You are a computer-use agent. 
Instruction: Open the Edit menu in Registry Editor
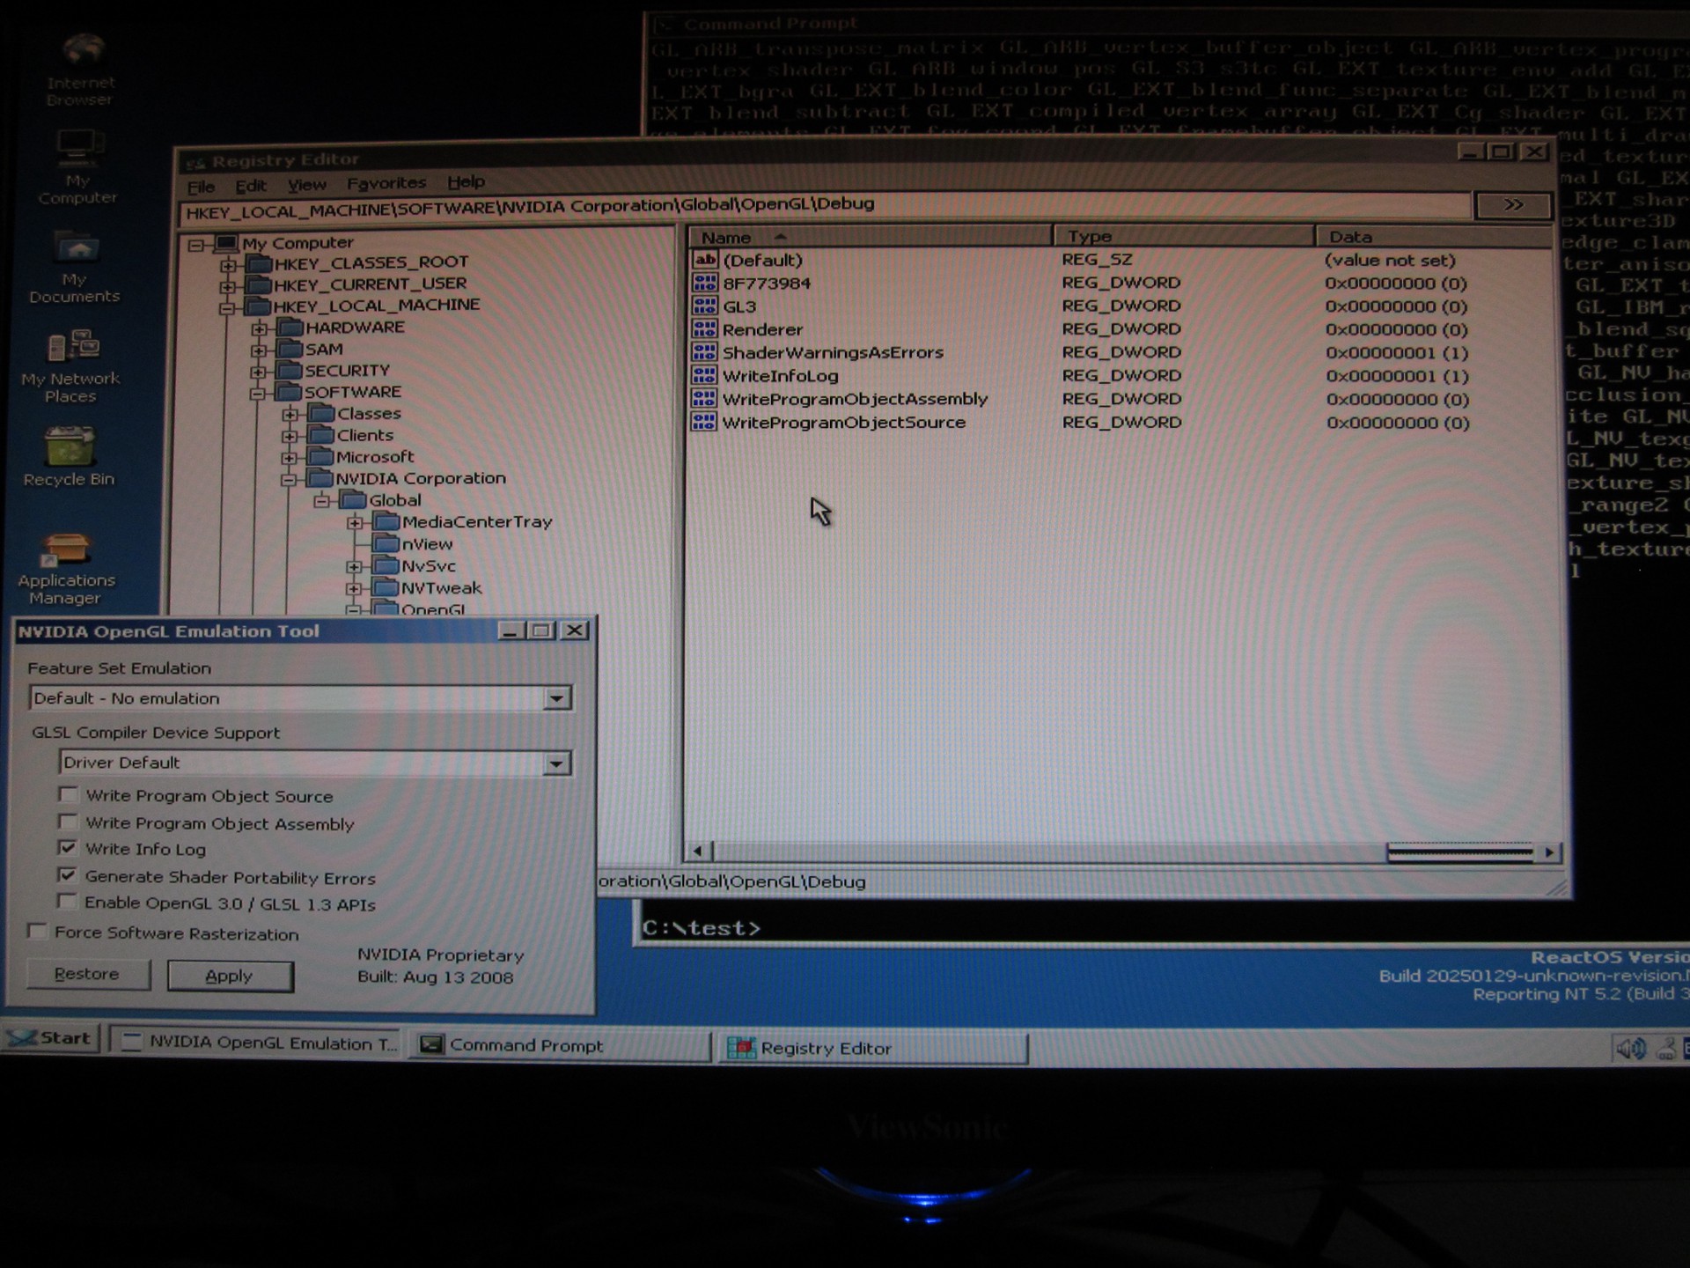[251, 186]
